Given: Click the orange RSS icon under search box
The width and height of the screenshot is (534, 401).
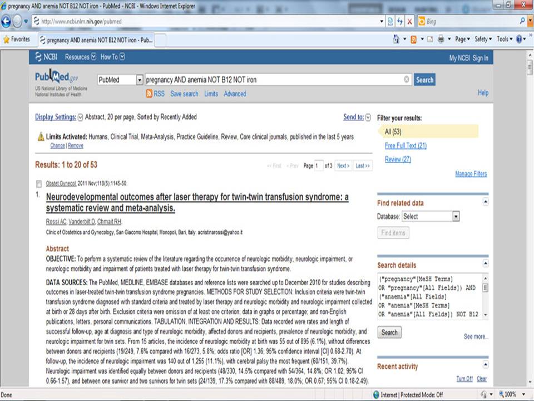Looking at the screenshot, I should [149, 94].
